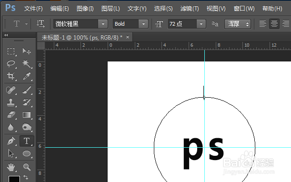Grab the tools panel gripper handle
Viewport: 291px width, 182px height.
19,40
